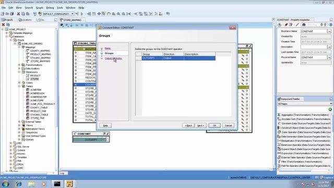The image size is (334, 188).
Task: Click the Open folder toolbar icon
Action: pos(7,14)
